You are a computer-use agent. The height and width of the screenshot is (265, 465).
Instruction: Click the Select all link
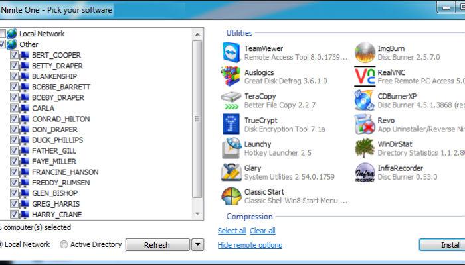point(232,231)
